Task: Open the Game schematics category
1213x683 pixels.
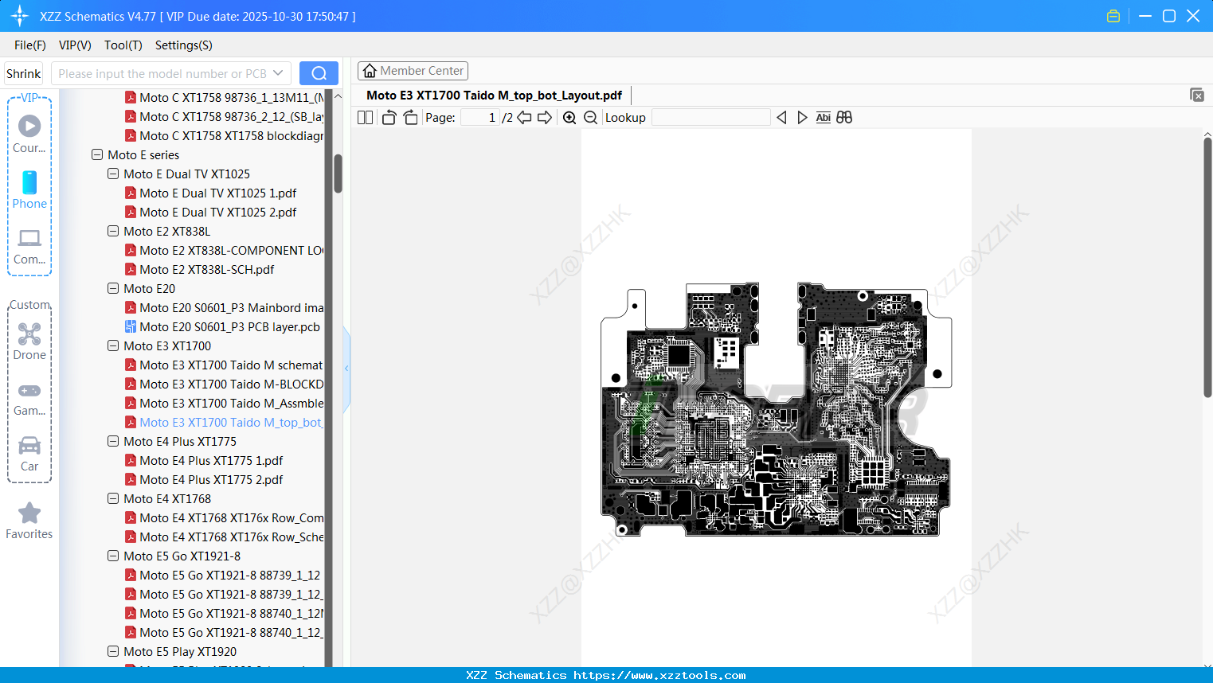Action: pos(29,398)
